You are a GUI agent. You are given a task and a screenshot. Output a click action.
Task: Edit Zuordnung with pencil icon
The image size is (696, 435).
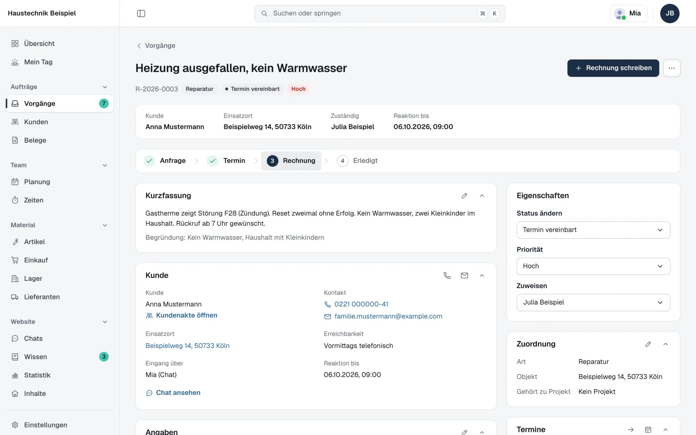(648, 344)
